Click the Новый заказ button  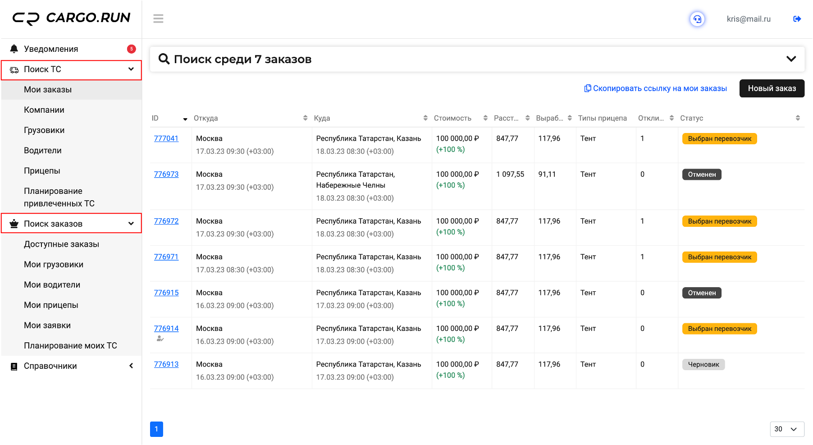tap(772, 88)
